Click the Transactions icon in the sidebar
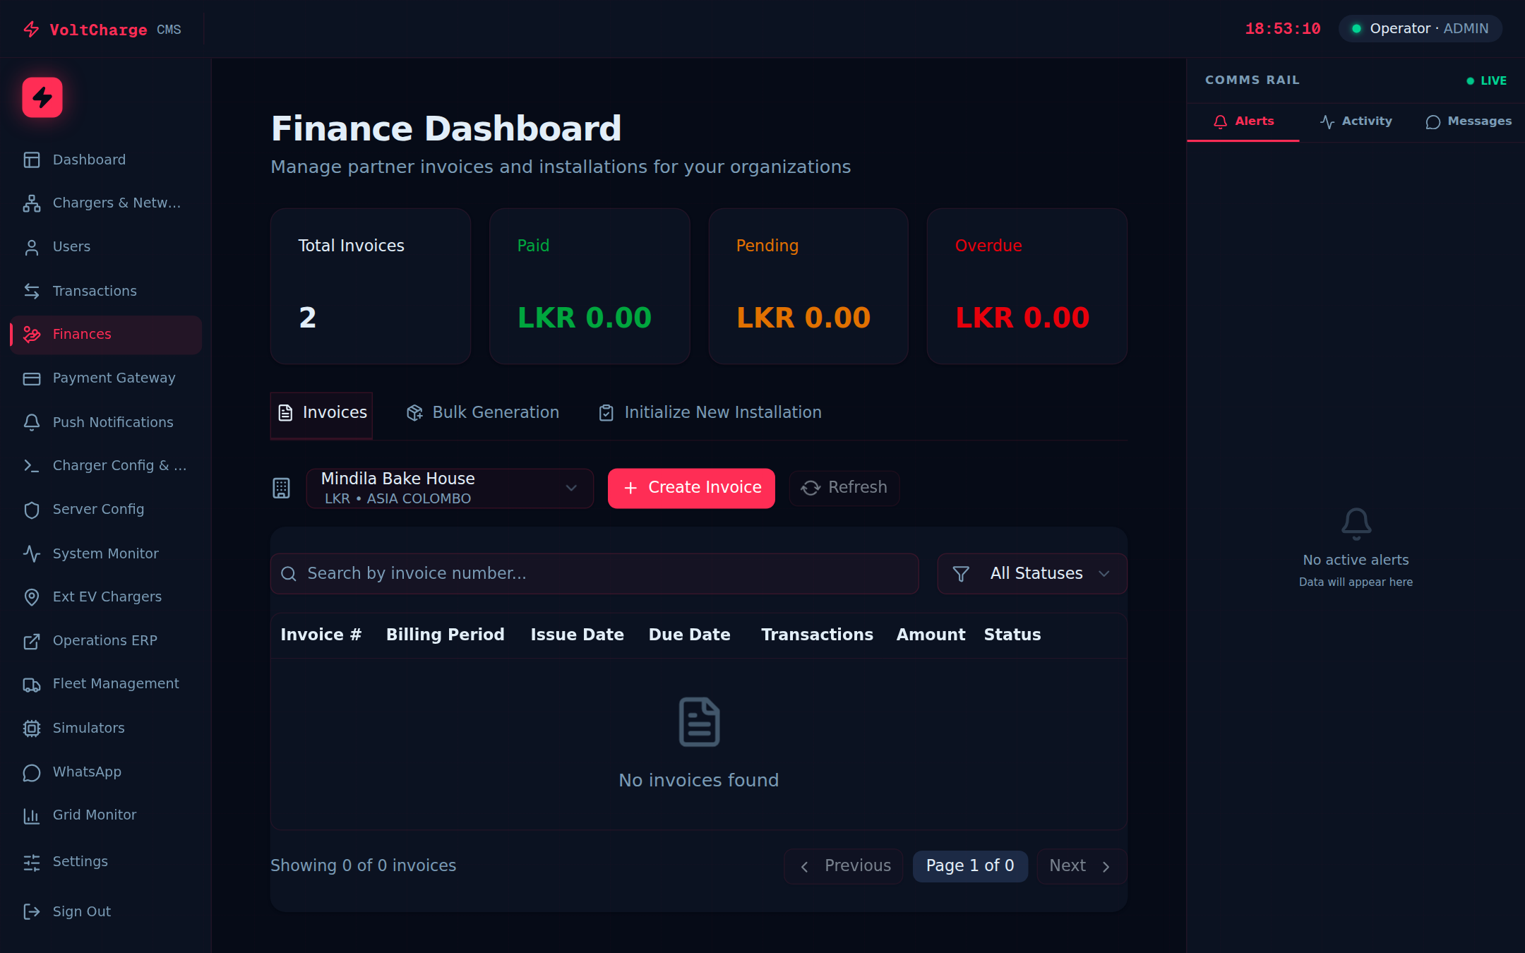This screenshot has height=953, width=1525. coord(32,290)
